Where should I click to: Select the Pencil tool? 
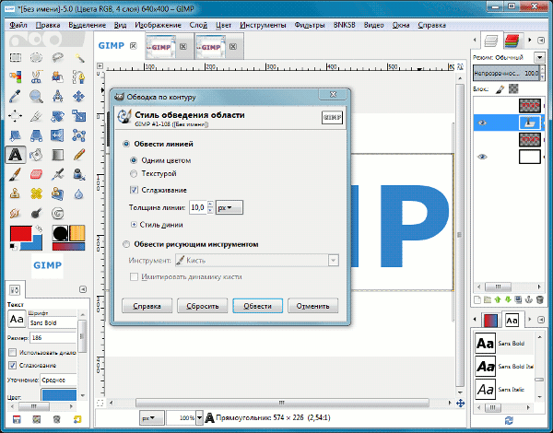click(x=78, y=155)
